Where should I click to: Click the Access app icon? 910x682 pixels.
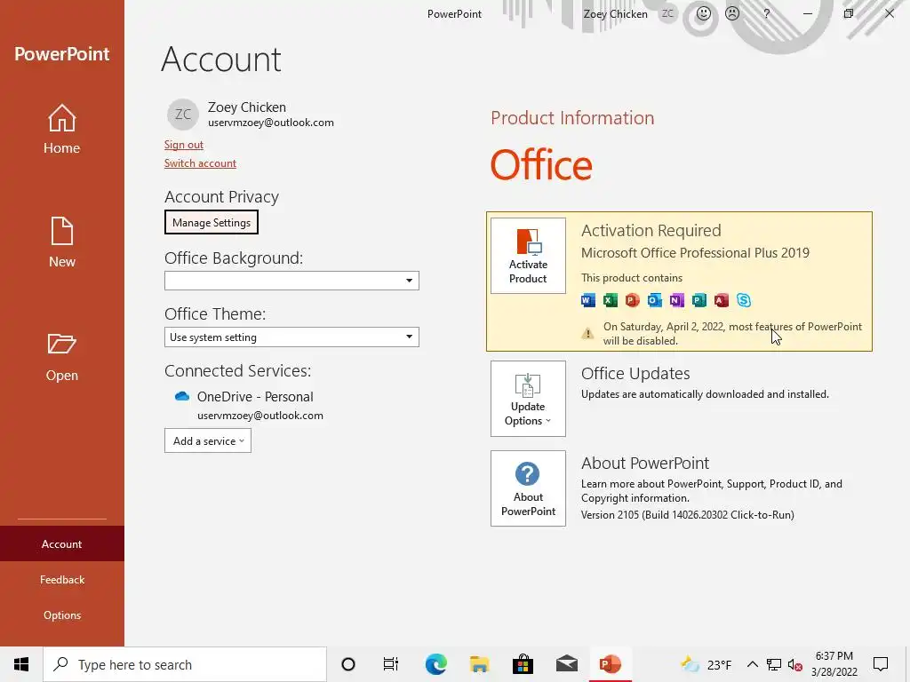click(722, 300)
